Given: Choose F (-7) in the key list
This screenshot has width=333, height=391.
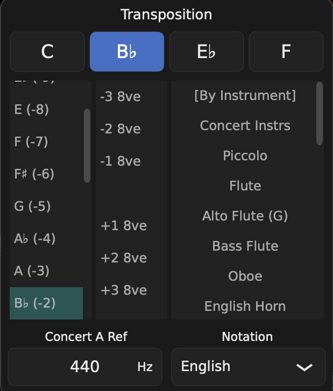Looking at the screenshot, I should click(46, 141).
